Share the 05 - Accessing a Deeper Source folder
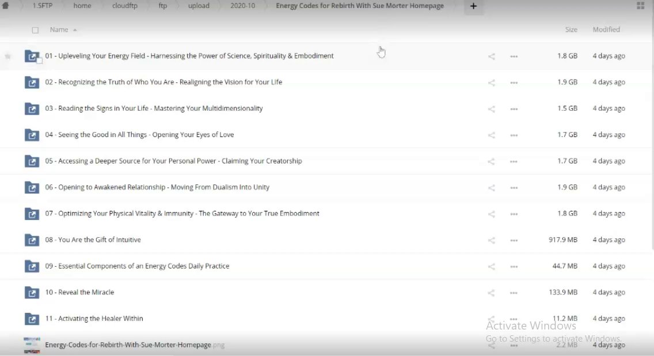 click(x=491, y=161)
